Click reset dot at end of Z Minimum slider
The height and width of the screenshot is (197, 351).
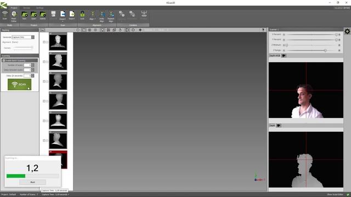click(339, 45)
